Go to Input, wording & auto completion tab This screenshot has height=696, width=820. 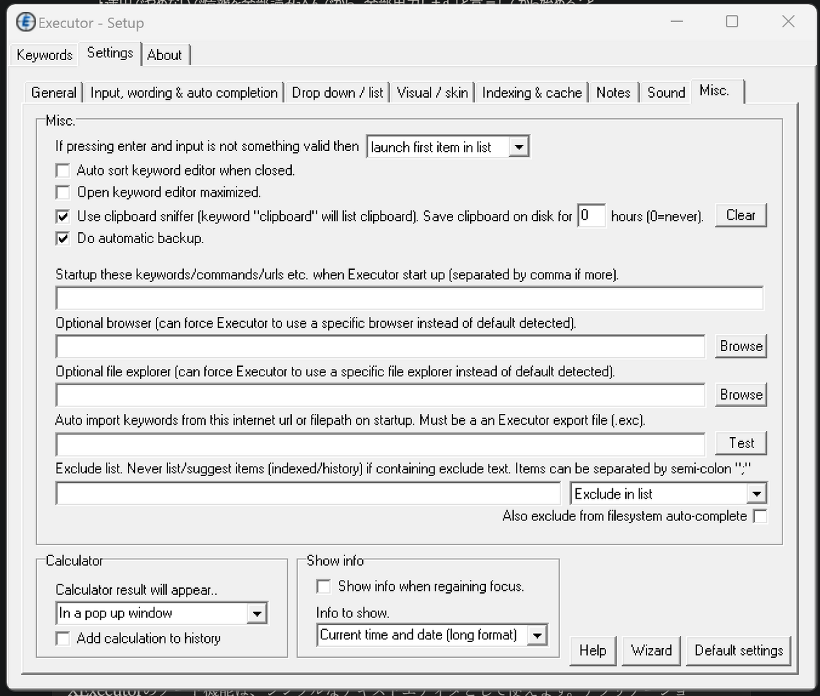(x=184, y=92)
